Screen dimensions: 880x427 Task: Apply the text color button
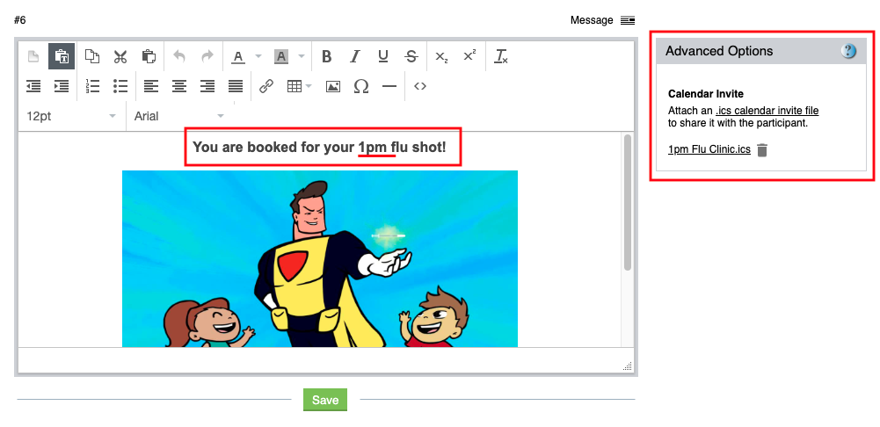pos(238,57)
